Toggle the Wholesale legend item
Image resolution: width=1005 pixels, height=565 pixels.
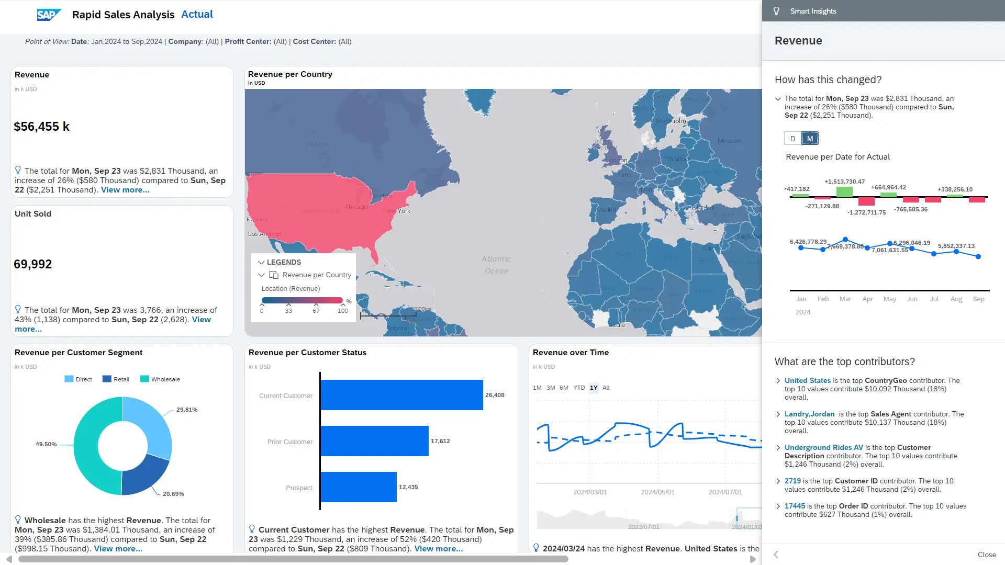[x=160, y=379]
